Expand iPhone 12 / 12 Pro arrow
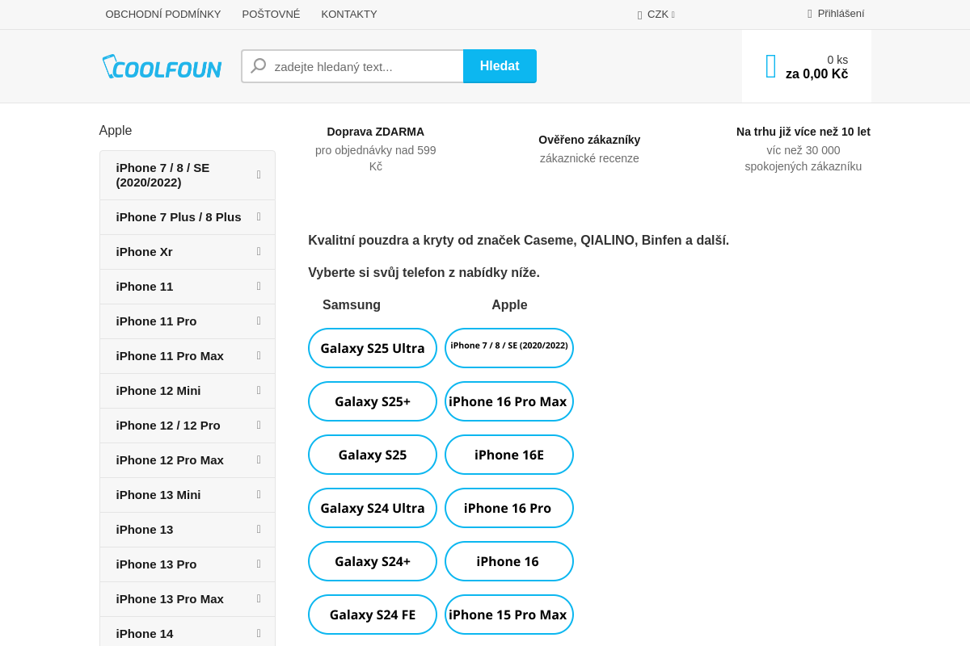This screenshot has width=970, height=646. 259,426
